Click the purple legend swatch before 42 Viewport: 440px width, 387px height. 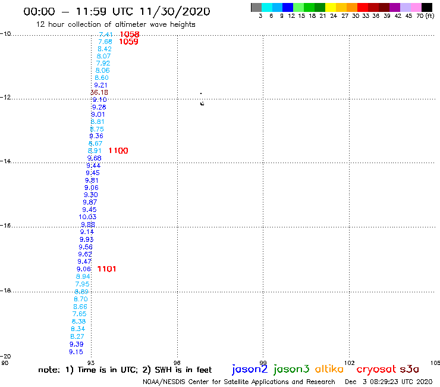pyautogui.click(x=395, y=7)
